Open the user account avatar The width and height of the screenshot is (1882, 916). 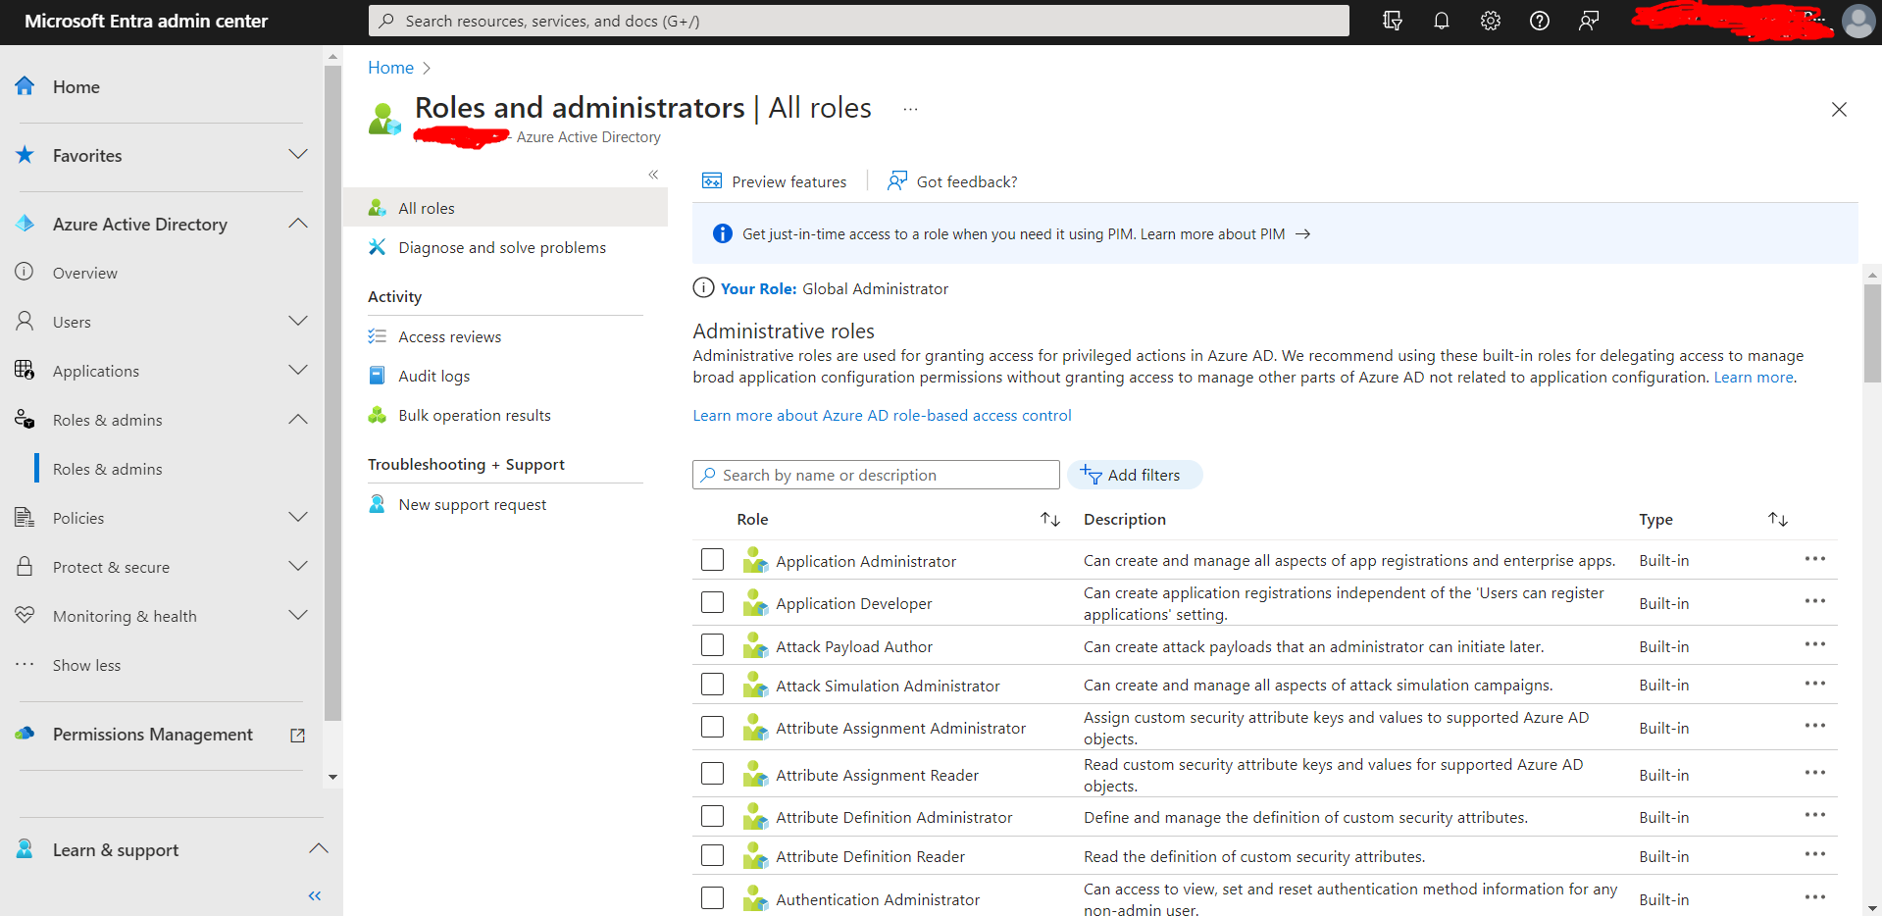click(x=1858, y=21)
